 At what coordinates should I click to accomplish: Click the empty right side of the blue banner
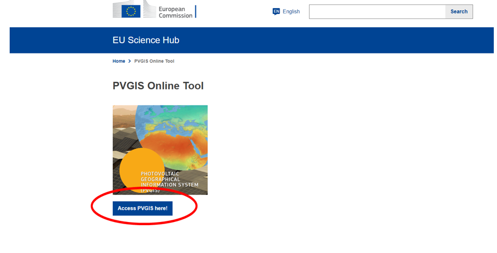(x=376, y=40)
